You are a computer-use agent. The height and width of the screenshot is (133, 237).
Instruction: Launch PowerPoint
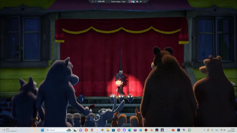173,130
